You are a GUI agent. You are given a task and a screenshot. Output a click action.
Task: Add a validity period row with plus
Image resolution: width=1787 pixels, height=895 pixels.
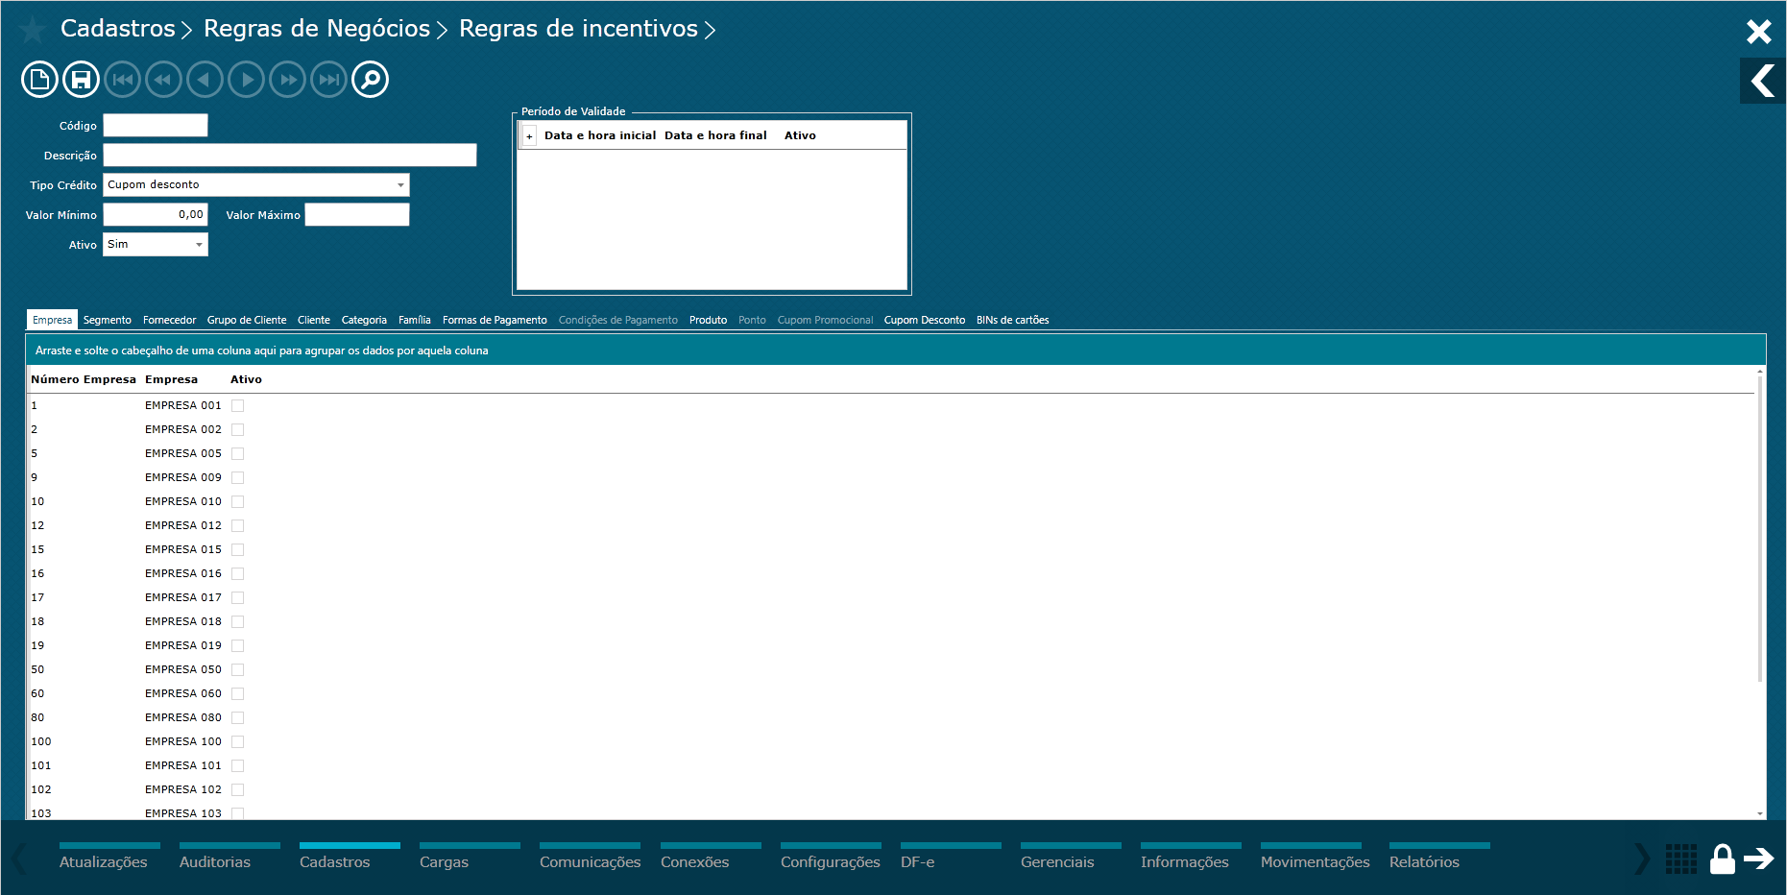[529, 136]
